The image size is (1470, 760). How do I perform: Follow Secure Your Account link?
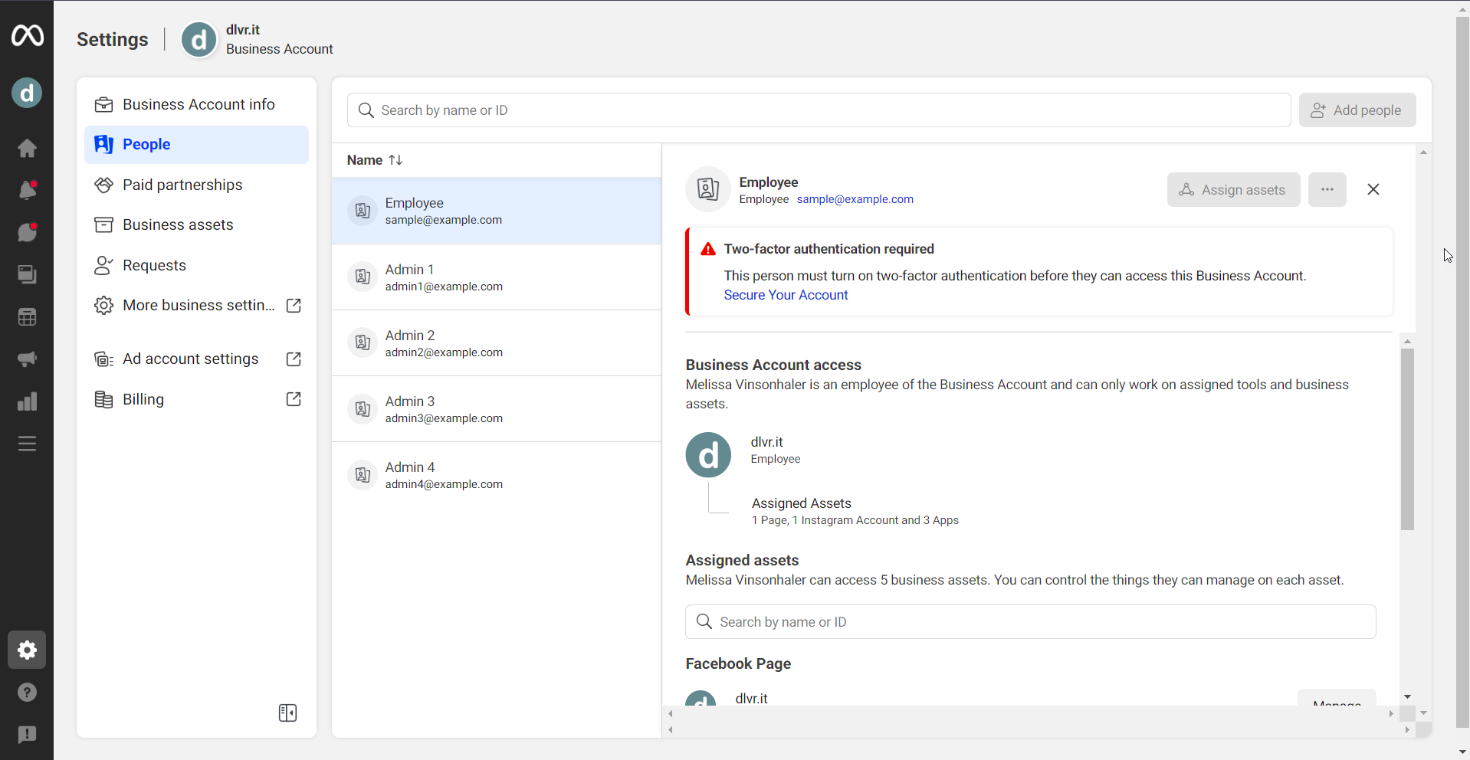pyautogui.click(x=786, y=295)
